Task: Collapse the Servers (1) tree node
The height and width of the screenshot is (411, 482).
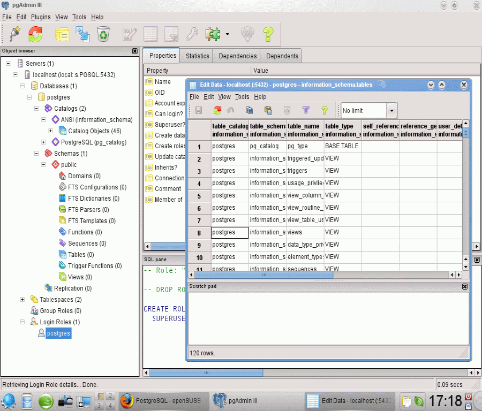Action: point(8,63)
